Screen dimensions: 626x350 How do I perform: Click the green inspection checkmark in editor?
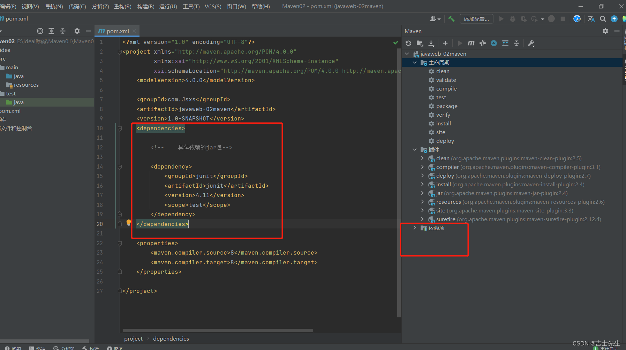pos(395,42)
